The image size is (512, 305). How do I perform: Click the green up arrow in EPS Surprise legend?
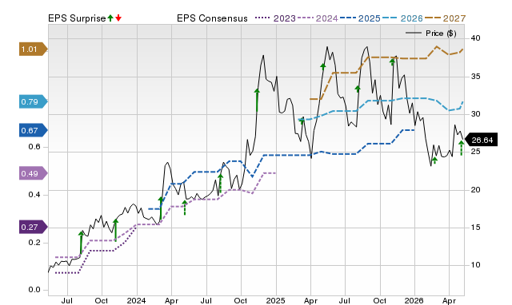110,18
